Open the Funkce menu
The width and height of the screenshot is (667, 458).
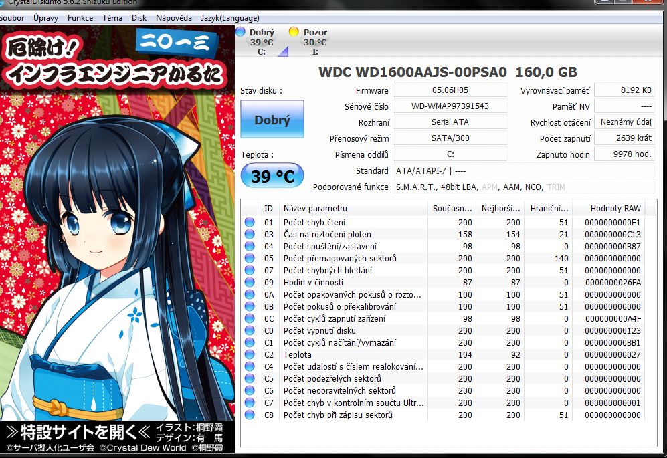(x=80, y=18)
